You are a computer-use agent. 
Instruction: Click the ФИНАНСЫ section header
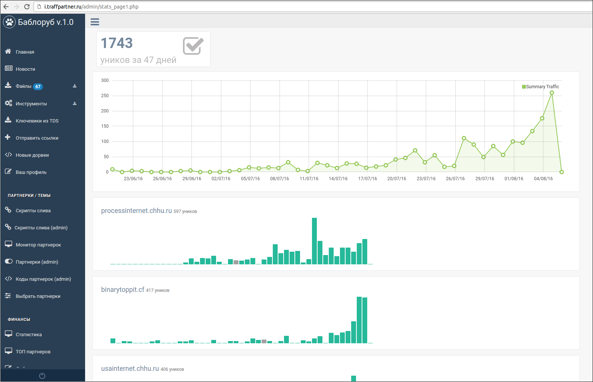click(19, 319)
